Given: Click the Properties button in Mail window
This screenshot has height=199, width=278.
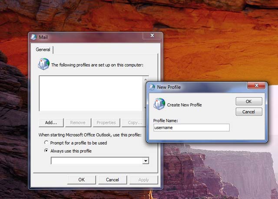Looking at the screenshot, I should [x=106, y=123].
